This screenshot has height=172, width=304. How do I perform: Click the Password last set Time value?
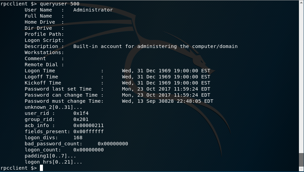pos(166,89)
